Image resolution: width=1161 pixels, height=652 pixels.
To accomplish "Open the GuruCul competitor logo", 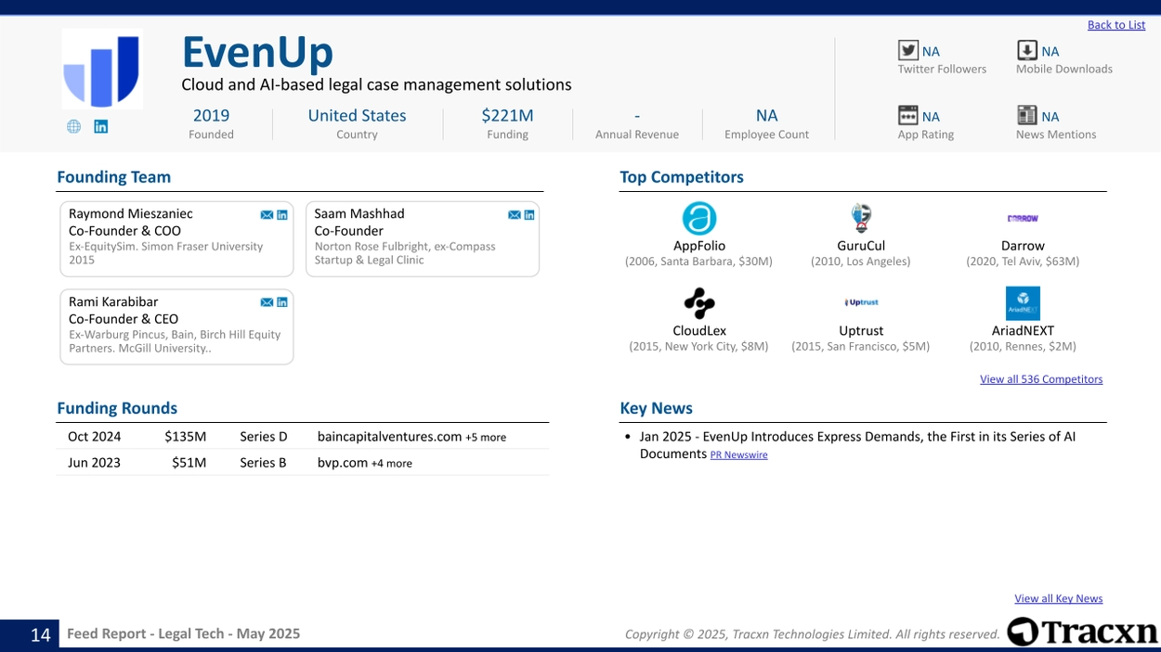I will coord(861,218).
